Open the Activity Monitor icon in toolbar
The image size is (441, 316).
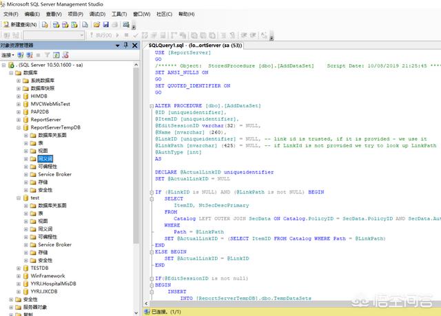(x=126, y=25)
